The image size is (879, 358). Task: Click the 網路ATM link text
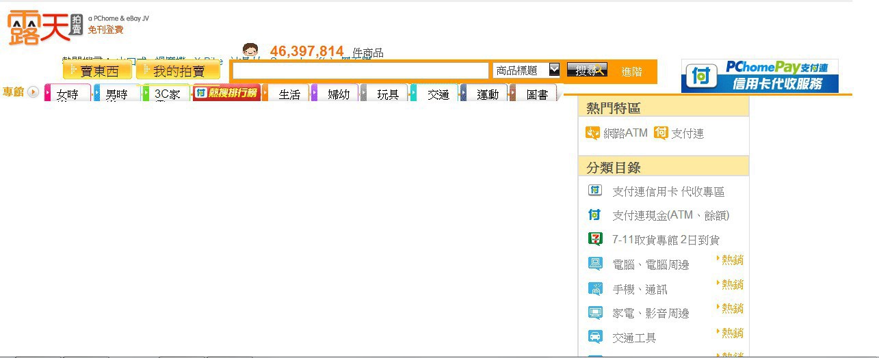(625, 133)
